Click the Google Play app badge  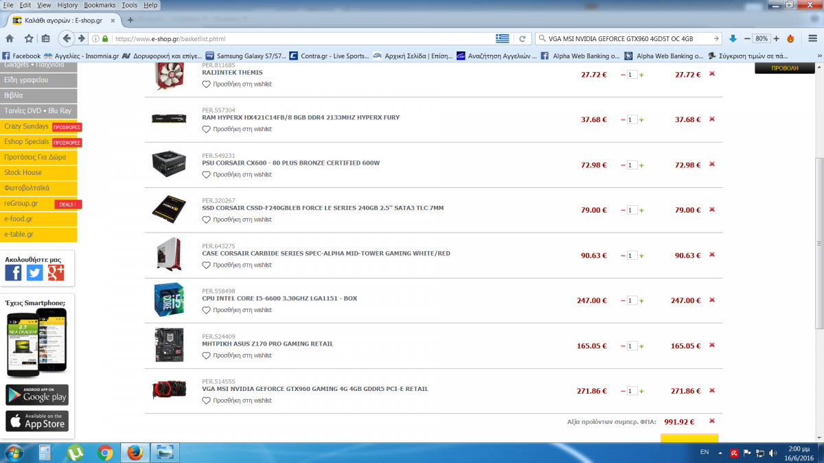(x=37, y=395)
